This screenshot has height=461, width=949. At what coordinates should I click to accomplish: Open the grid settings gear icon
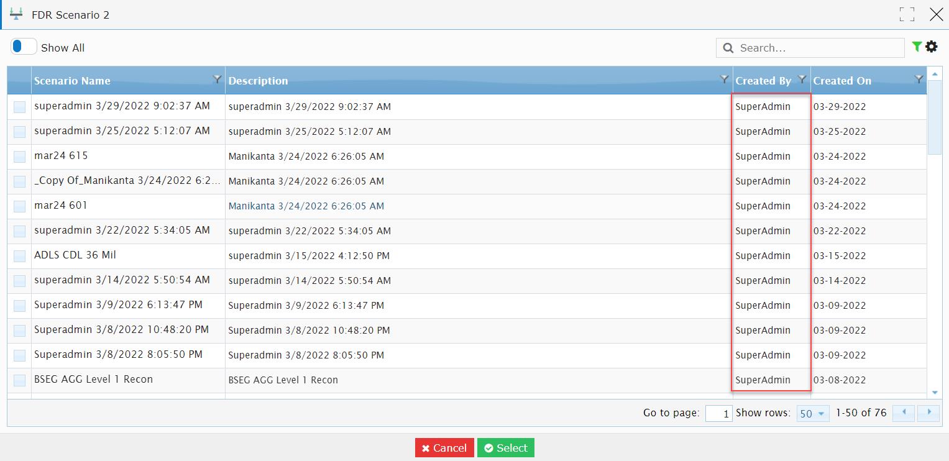pos(931,47)
